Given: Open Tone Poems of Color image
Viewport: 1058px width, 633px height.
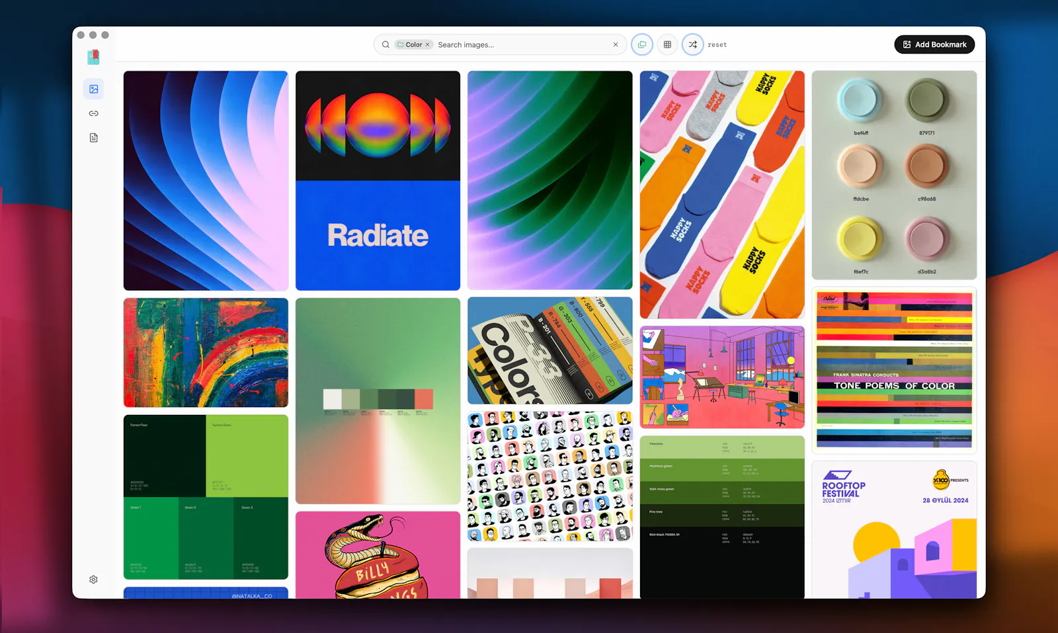Looking at the screenshot, I should click(x=894, y=371).
